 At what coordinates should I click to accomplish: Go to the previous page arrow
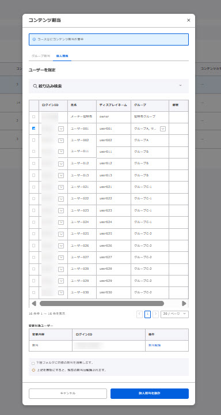[140, 314]
